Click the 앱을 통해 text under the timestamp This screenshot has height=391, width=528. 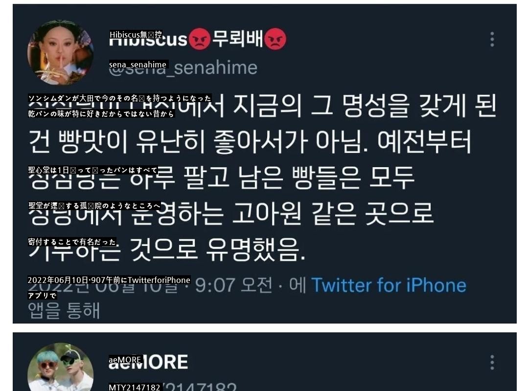64,310
